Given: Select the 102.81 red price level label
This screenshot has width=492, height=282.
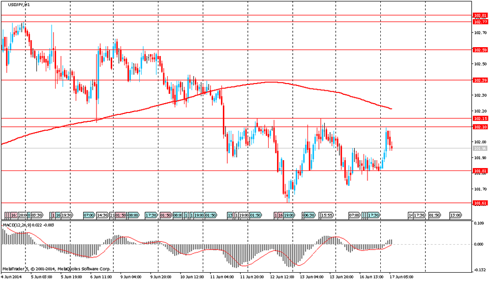Looking at the screenshot, I should pos(480,15).
